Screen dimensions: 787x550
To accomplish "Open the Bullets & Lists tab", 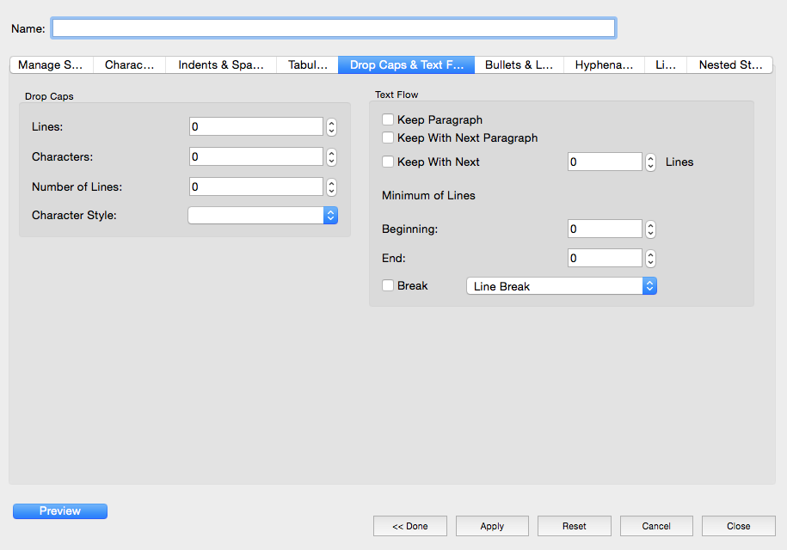I will point(519,65).
